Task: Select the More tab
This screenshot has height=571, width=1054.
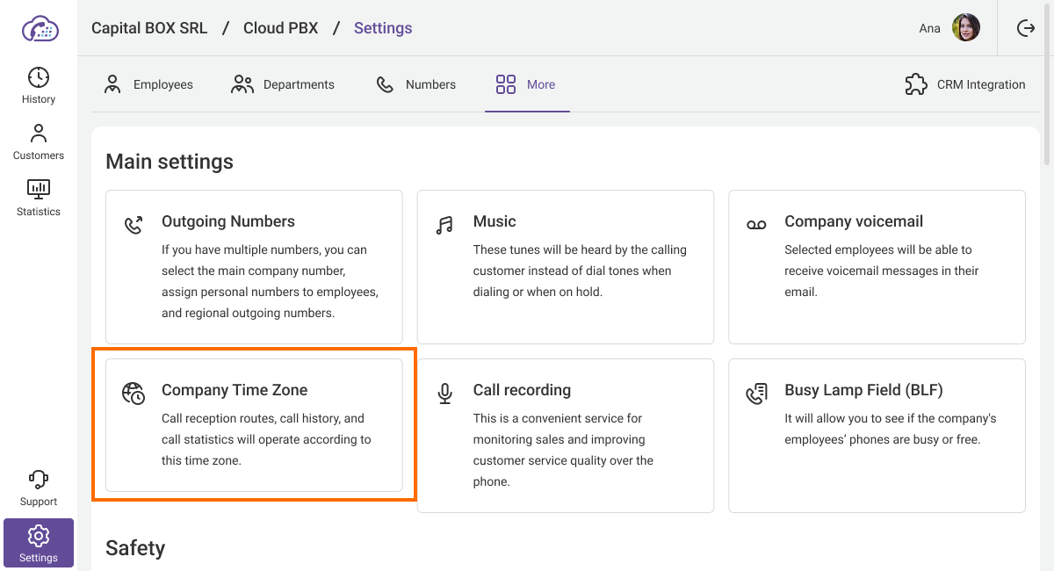Action: [x=526, y=84]
